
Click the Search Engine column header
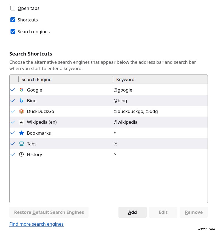pyautogui.click(x=66, y=79)
